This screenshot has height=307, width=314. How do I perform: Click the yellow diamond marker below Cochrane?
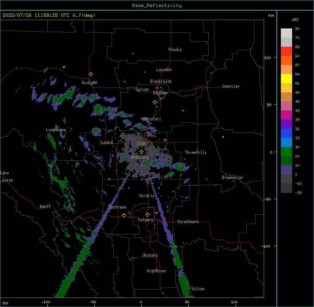point(124,215)
